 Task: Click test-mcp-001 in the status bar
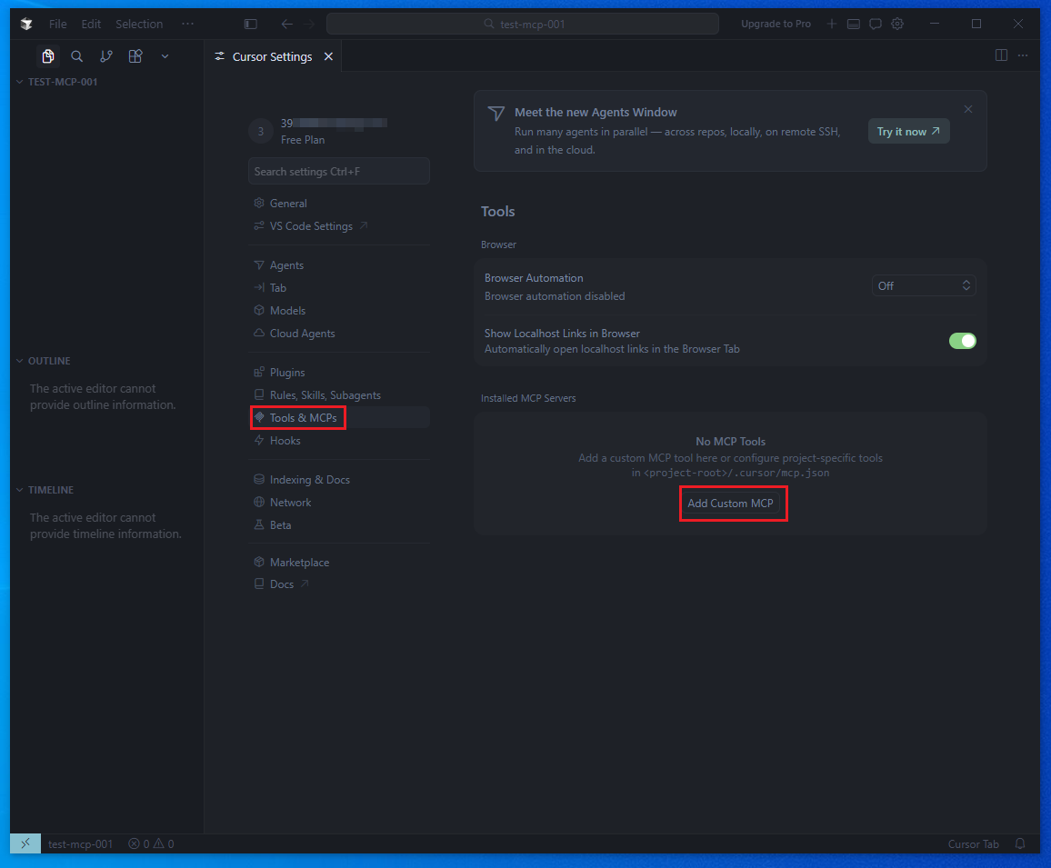coord(80,843)
